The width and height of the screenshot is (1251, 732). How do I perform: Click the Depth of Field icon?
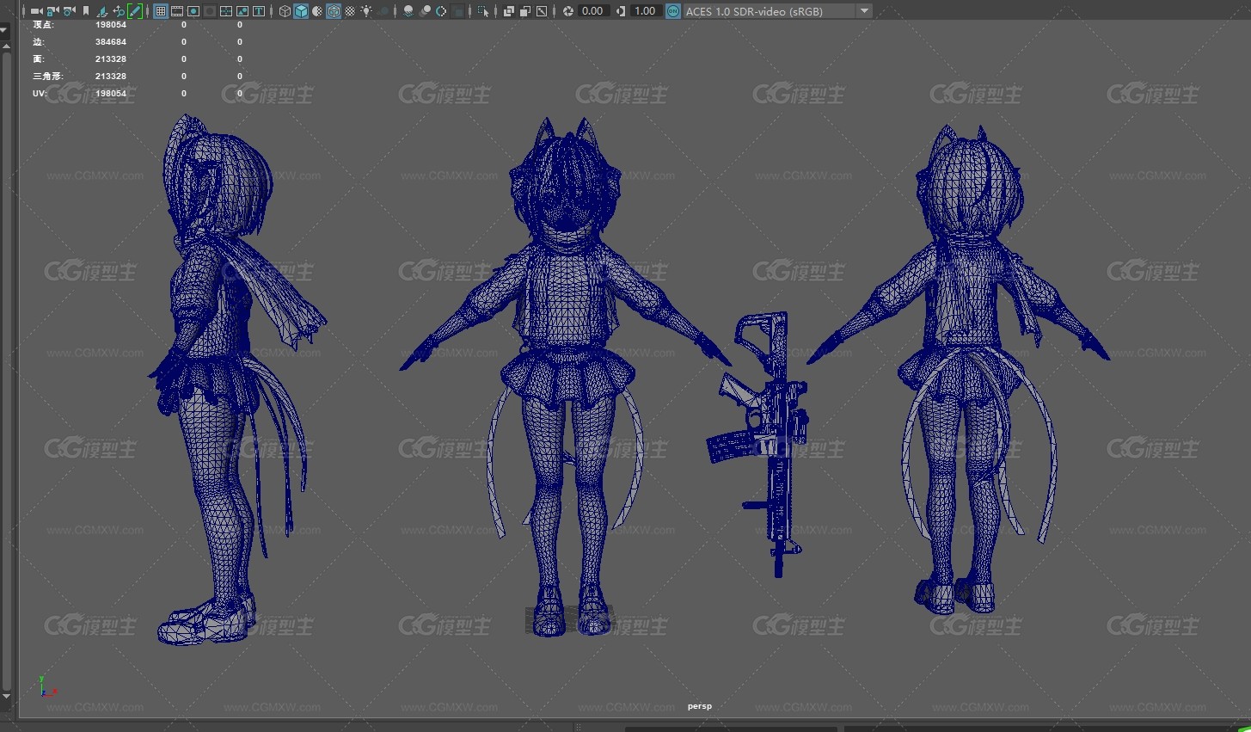click(x=457, y=11)
